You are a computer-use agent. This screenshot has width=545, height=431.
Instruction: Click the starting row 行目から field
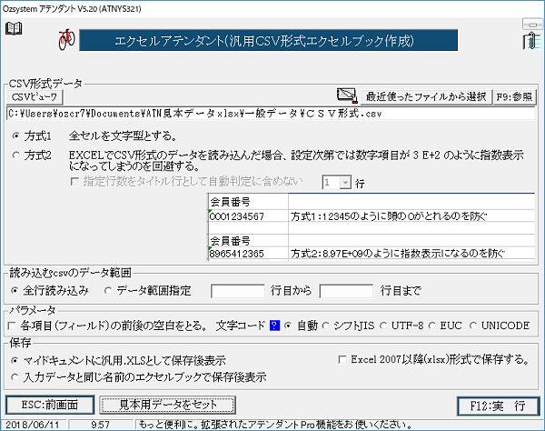[x=238, y=291]
